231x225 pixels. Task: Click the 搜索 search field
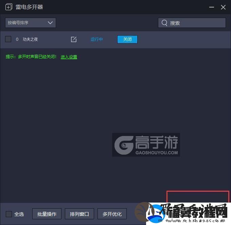click(x=192, y=23)
